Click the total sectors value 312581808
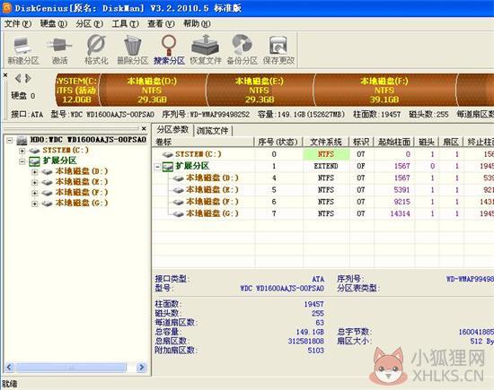This screenshot has height=390, width=494. tap(306, 342)
